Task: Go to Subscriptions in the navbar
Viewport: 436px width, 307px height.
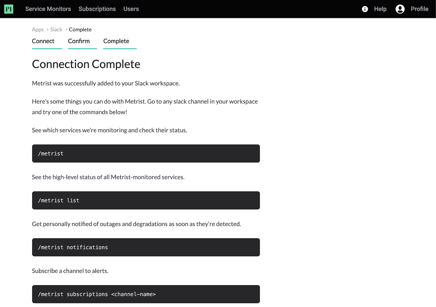Action: (97, 9)
